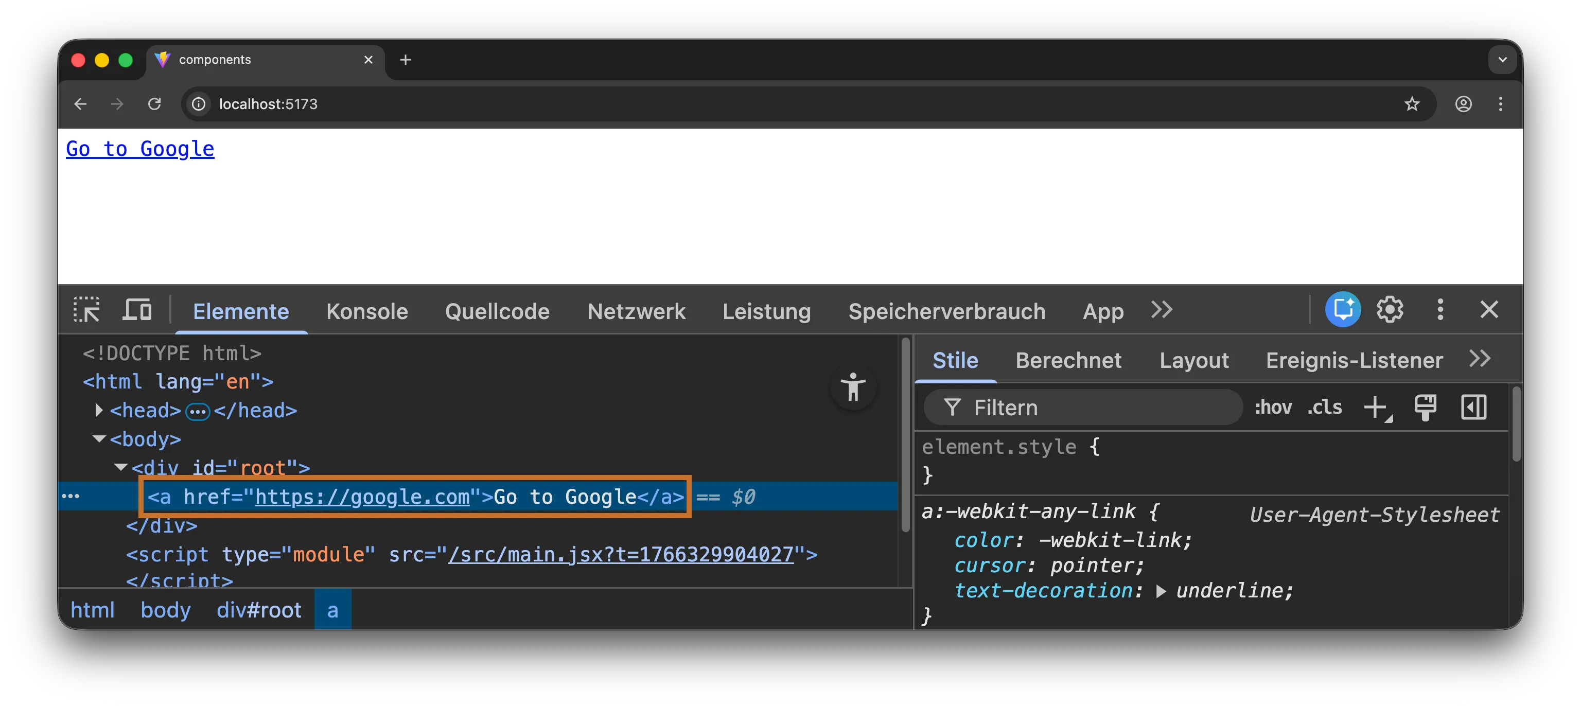Image resolution: width=1581 pixels, height=706 pixels.
Task: Expand the head element in the DOM tree
Action: pos(98,411)
